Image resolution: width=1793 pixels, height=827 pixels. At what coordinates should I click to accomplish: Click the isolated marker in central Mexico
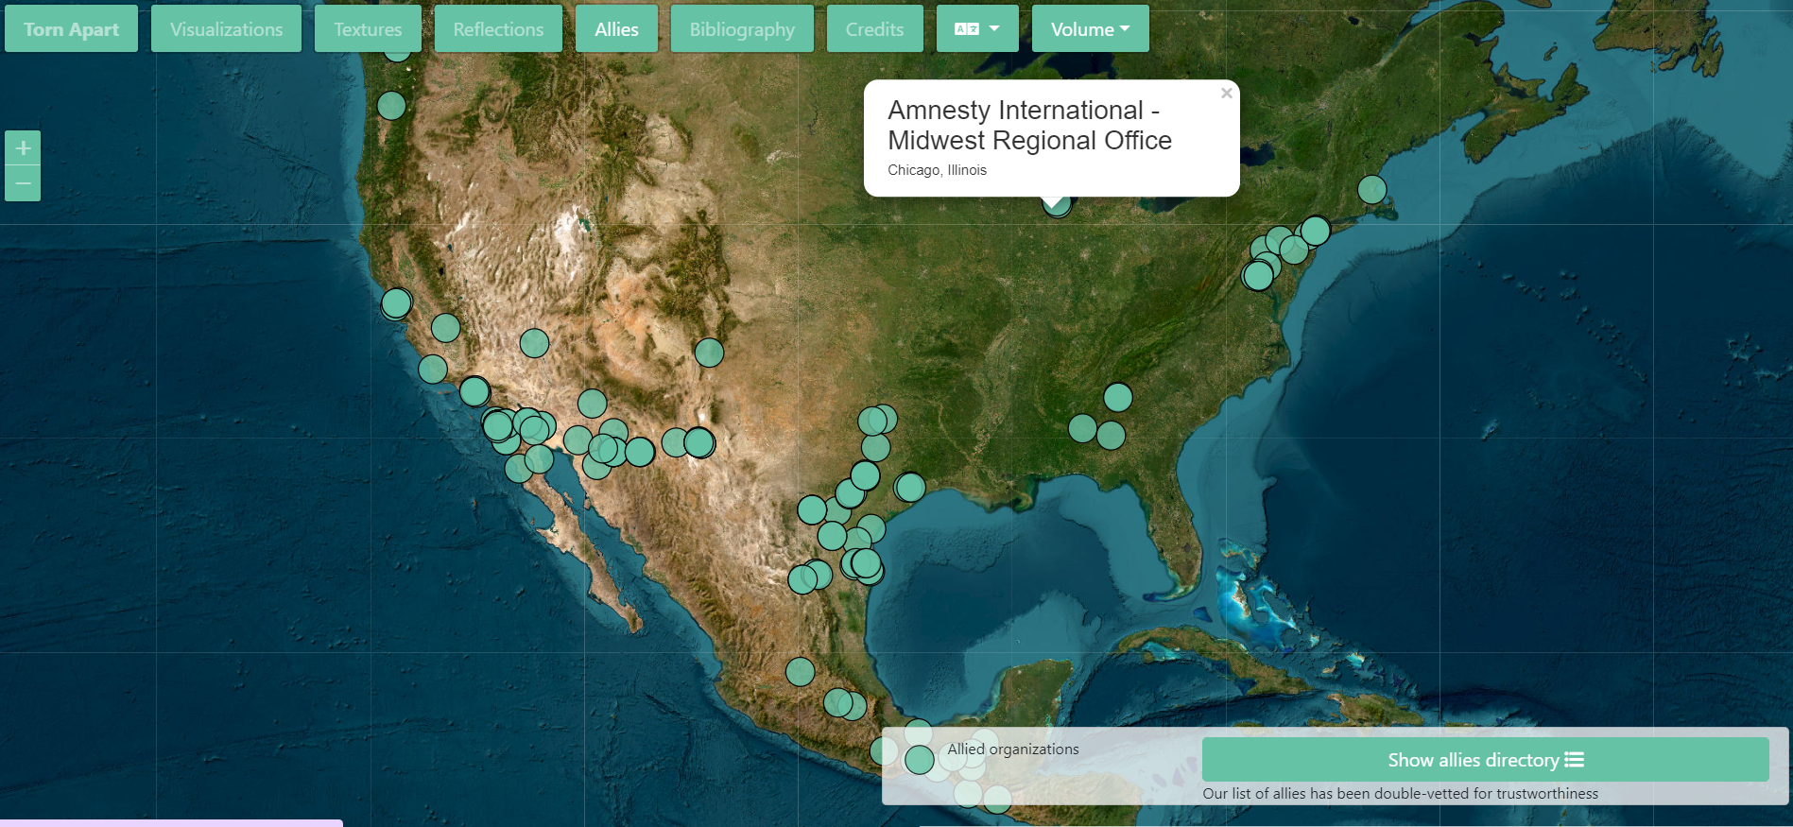pyautogui.click(x=801, y=672)
